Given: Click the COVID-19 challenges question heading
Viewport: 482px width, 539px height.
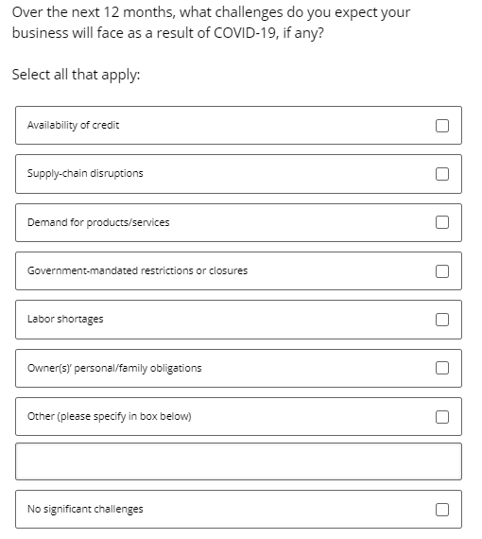Looking at the screenshot, I should tap(211, 23).
